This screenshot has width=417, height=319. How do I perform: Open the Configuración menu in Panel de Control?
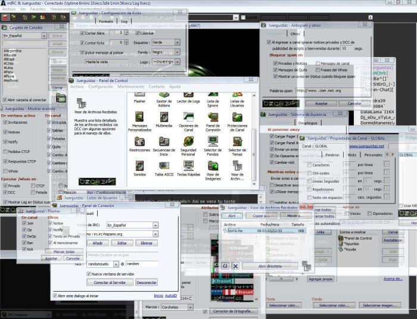(x=101, y=86)
